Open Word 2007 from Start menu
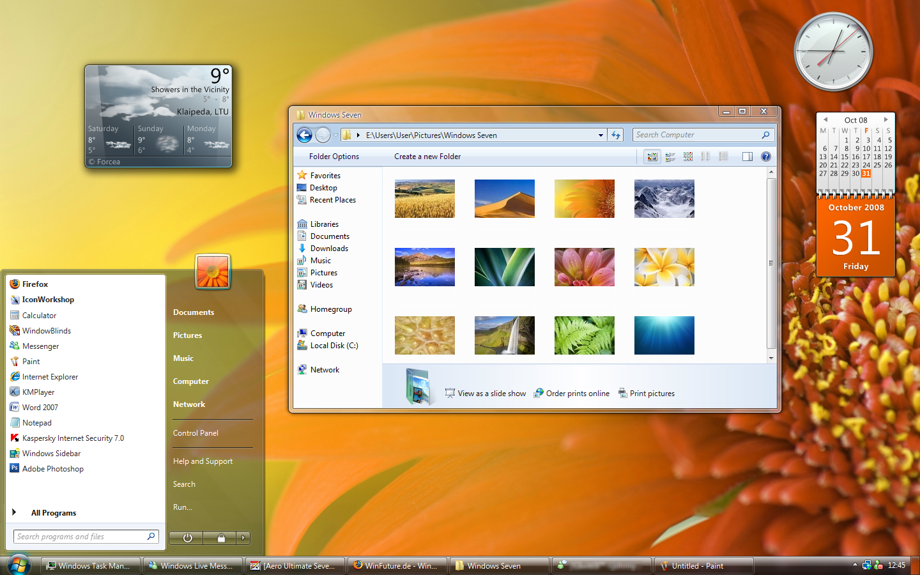 coord(33,408)
